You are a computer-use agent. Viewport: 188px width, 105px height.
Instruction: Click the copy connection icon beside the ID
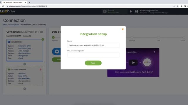click(x=33, y=32)
